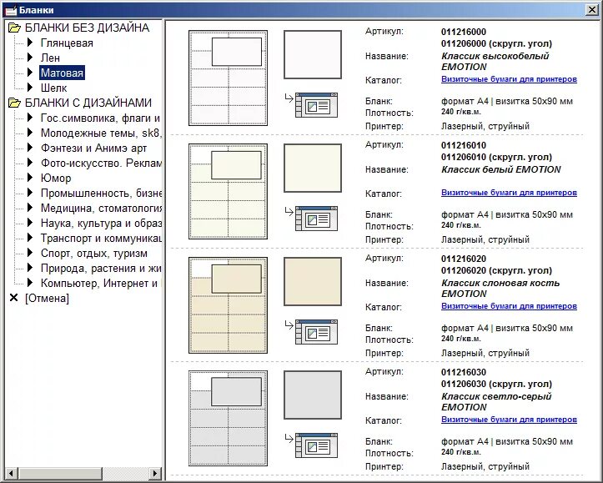Viewport: 603px width, 483px height.
Task: Expand the Юмор tree arrow
Action: point(30,178)
